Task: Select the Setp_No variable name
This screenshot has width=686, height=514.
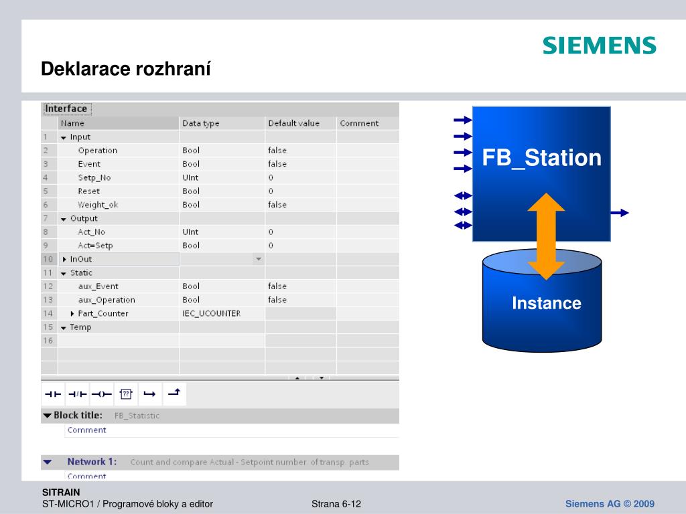Action: coord(94,177)
